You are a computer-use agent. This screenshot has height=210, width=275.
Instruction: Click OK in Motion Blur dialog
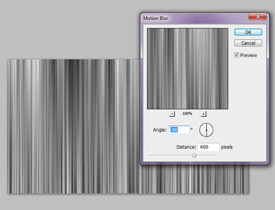pos(248,32)
